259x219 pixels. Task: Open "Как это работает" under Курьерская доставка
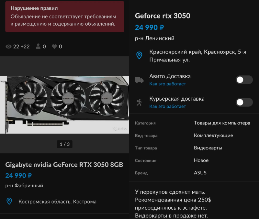coord(167,106)
